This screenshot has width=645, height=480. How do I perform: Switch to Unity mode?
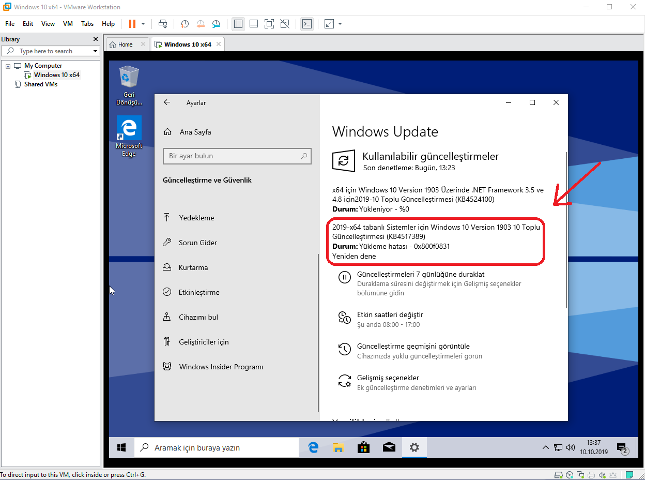pos(285,24)
